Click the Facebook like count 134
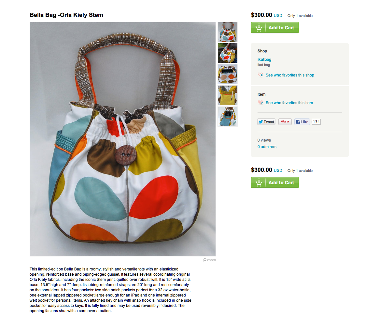378x317 pixels. [x=316, y=122]
